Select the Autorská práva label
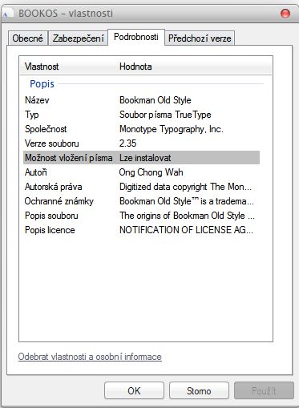Screen dimensions: 299x408 click(53, 187)
